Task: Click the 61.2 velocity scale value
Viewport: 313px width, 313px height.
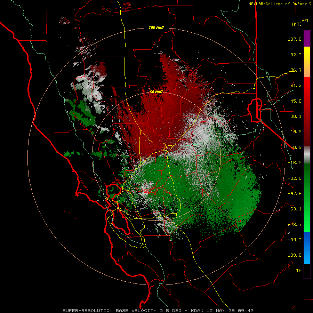Action: [296, 86]
